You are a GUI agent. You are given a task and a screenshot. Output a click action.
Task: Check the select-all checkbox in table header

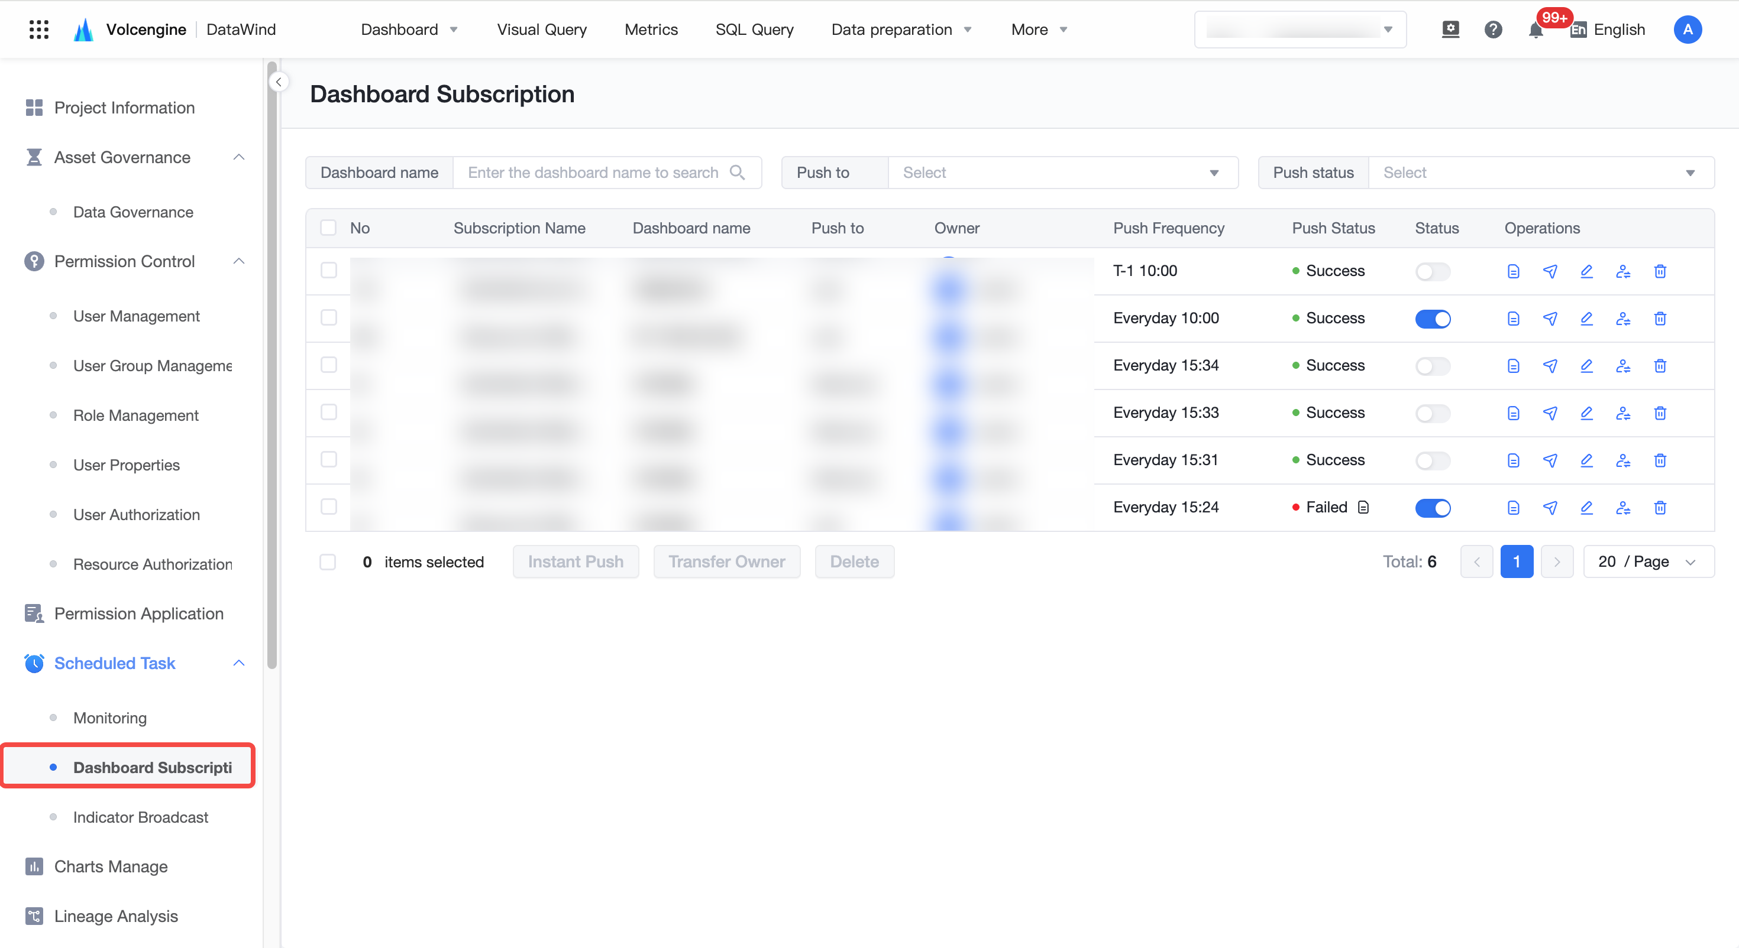pos(328,228)
